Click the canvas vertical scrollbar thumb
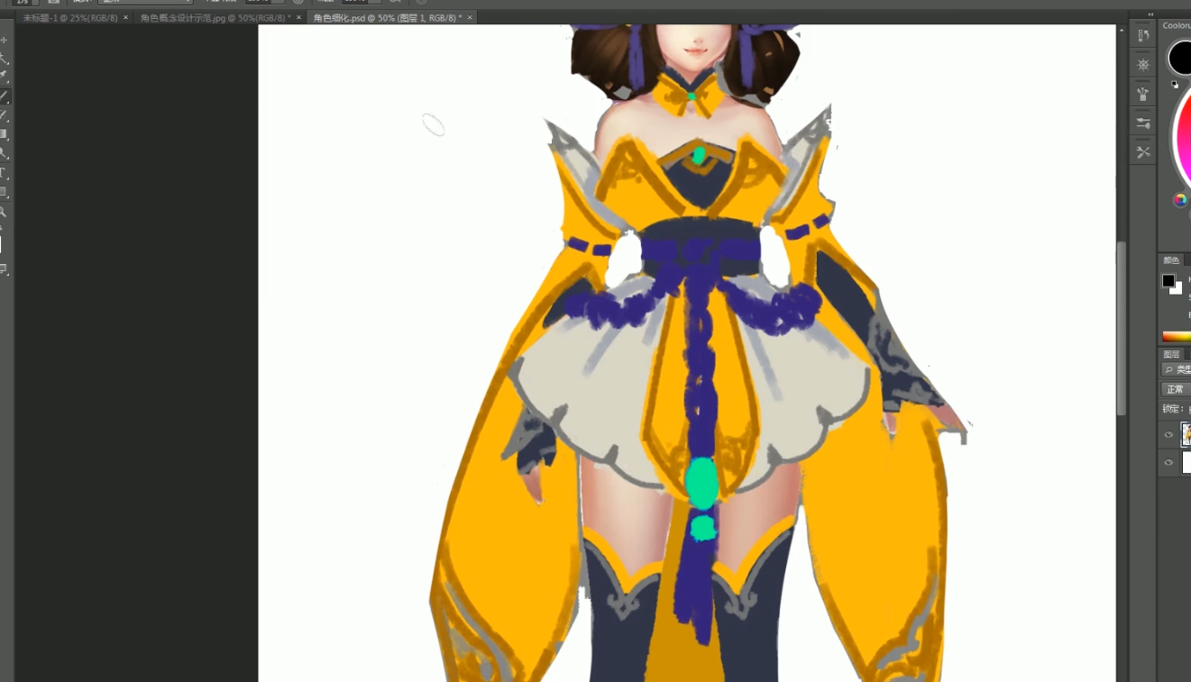Screen dimensions: 1191x682 tap(1122, 329)
